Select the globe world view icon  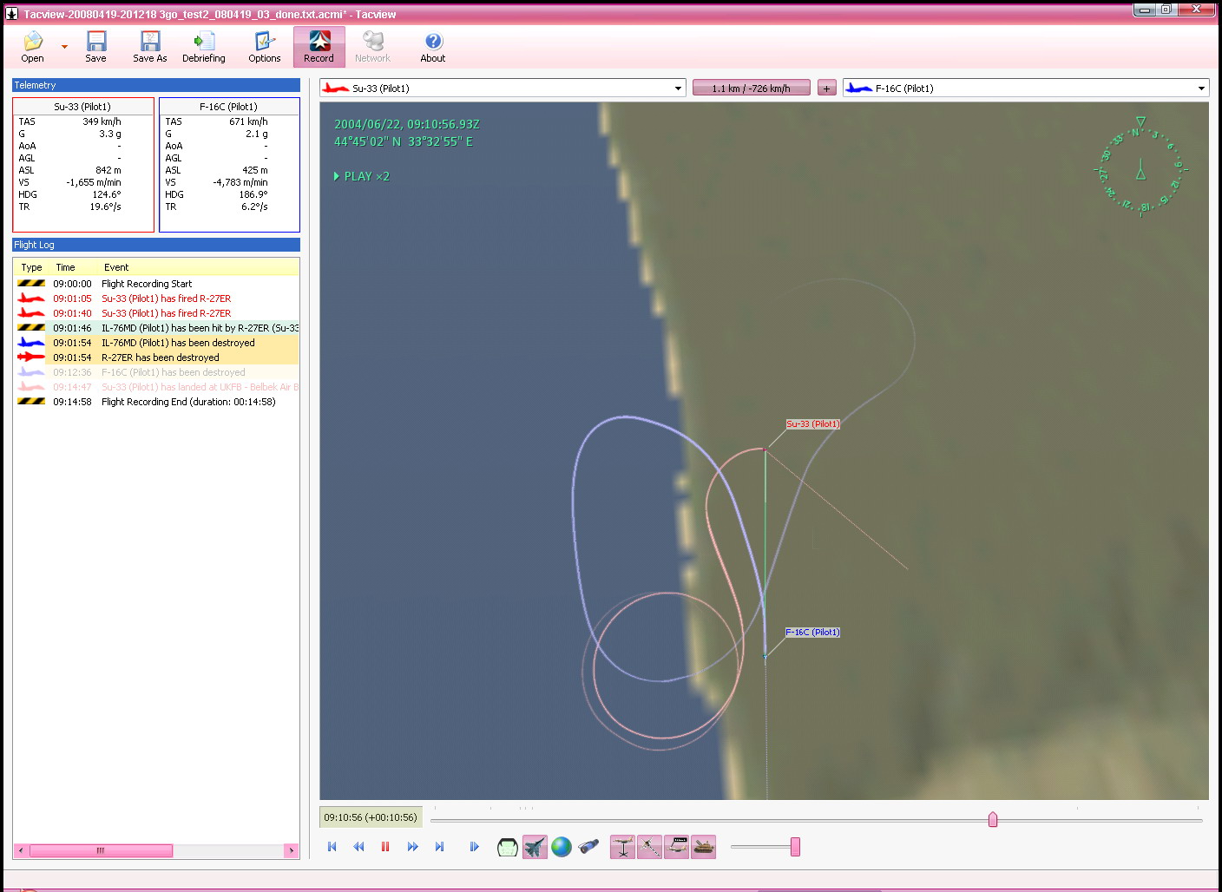pos(562,847)
